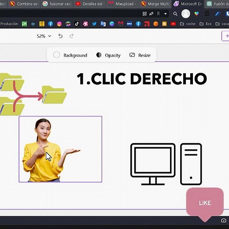This screenshot has height=229, width=229.
Task: Open the browser profile avatar
Action: pos(186,14)
